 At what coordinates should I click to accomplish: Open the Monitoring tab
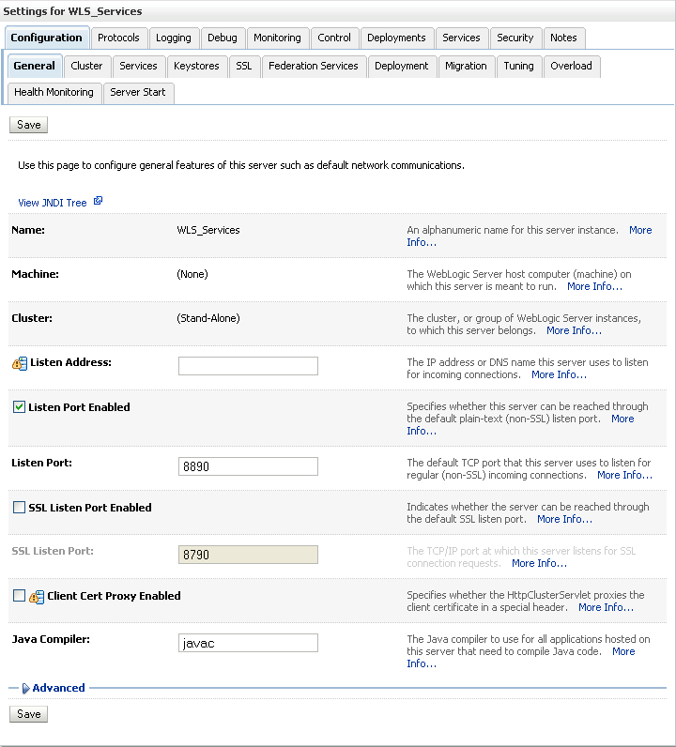tap(277, 38)
